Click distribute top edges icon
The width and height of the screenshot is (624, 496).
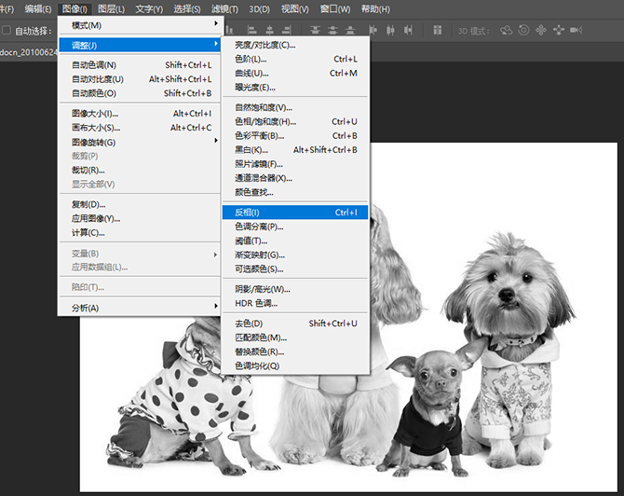[x=315, y=30]
